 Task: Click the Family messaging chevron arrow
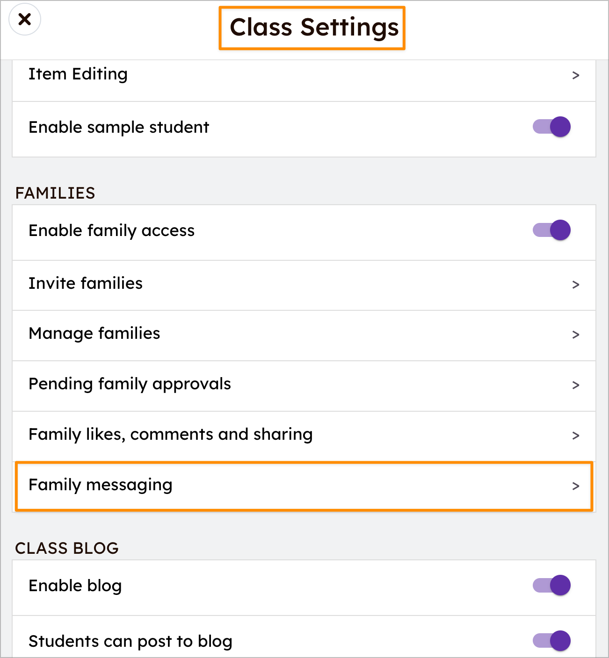pos(576,486)
